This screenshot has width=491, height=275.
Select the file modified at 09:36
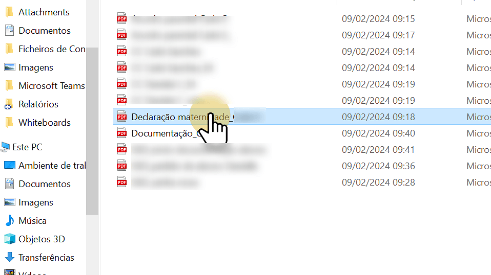coord(302,166)
